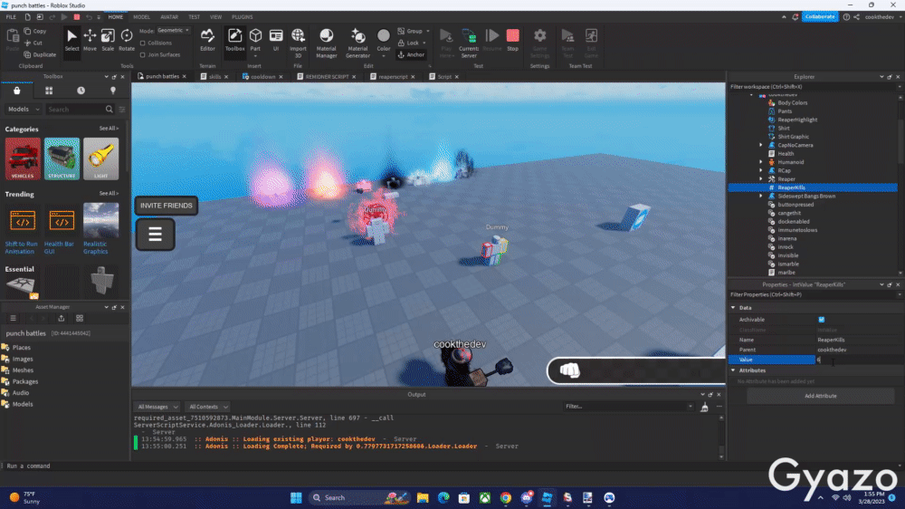Screen dimensions: 905x509
Task: Select the ReaperHighlight tree item
Action: [797, 120]
